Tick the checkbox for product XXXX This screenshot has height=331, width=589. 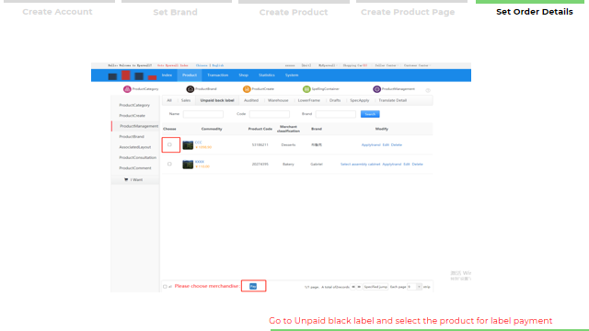[169, 164]
